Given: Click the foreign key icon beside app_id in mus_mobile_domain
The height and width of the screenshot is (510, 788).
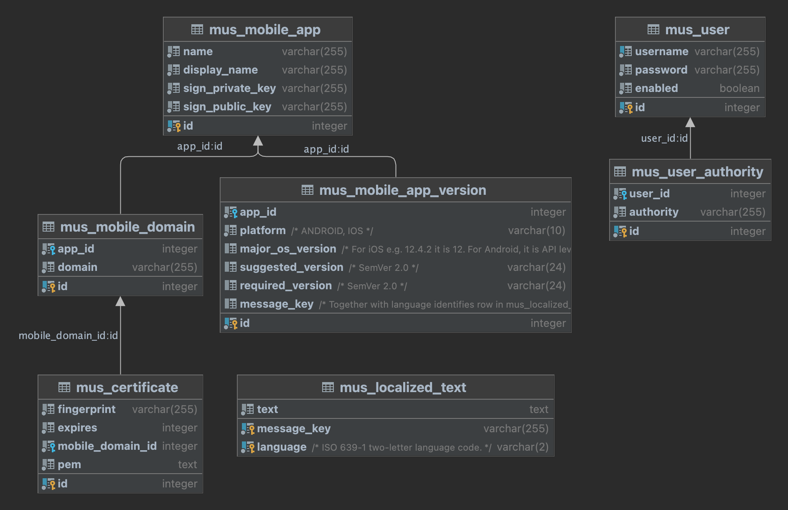Looking at the screenshot, I should (48, 248).
